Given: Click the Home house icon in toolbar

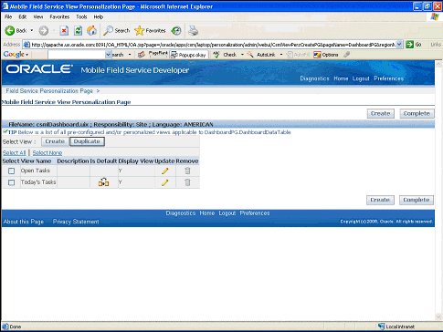Looking at the screenshot, I should coord(91,30).
